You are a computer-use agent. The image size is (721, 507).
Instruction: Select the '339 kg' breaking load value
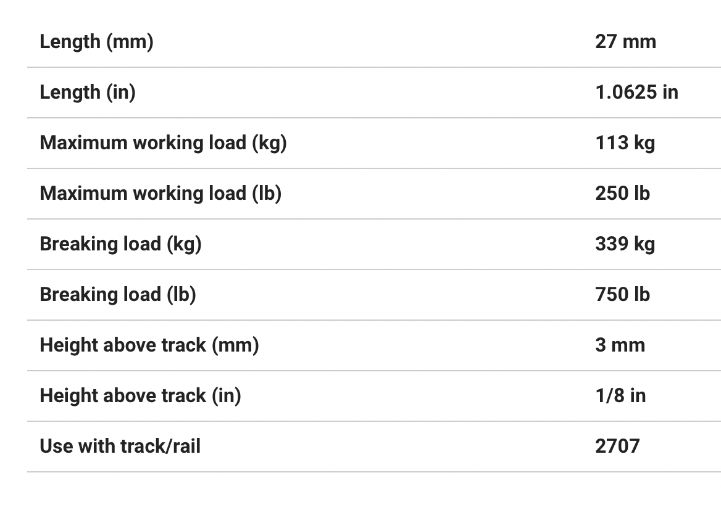click(625, 244)
